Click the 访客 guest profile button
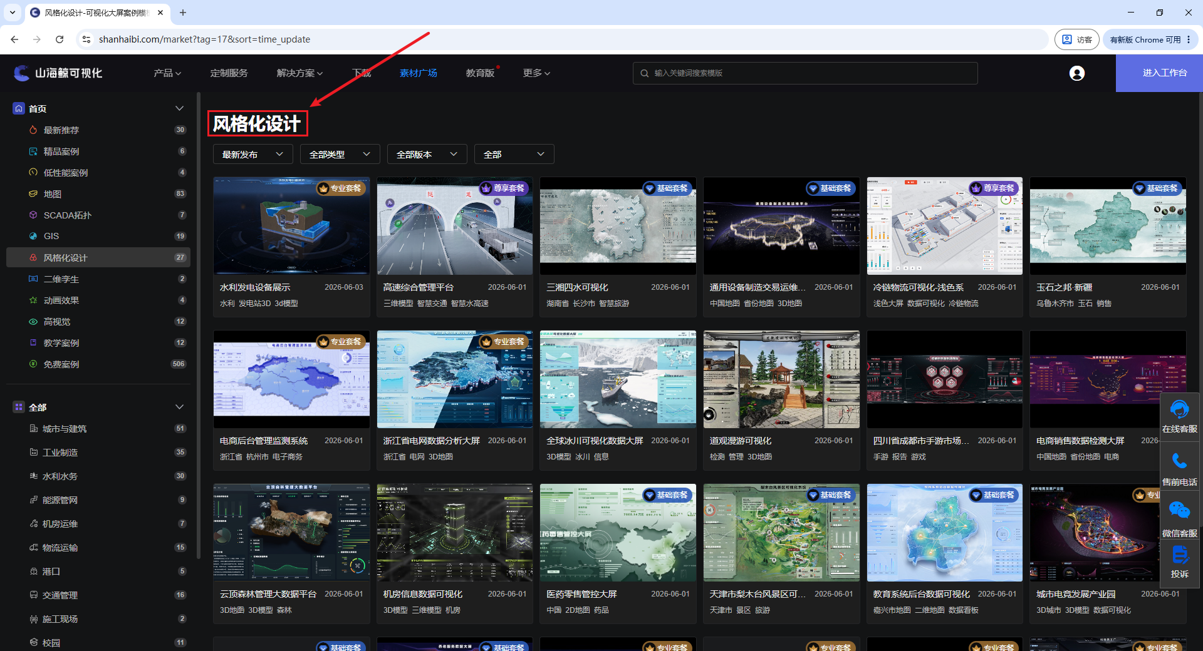This screenshot has width=1203, height=651. (1077, 39)
